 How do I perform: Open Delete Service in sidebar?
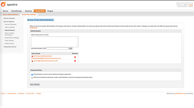point(9,44)
